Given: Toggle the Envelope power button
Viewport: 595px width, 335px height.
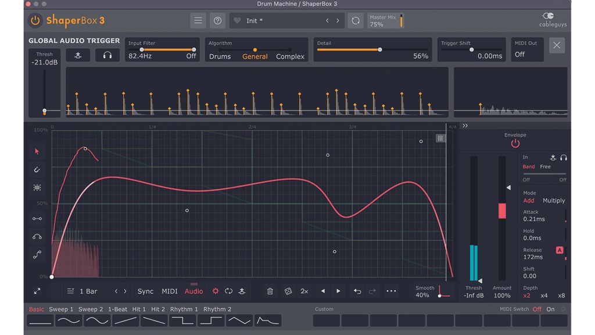Looking at the screenshot, I should point(515,144).
